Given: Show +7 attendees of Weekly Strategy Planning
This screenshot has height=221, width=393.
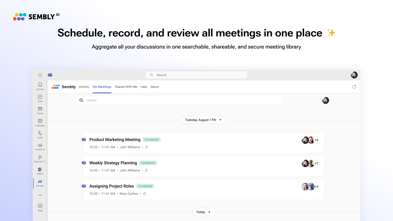Looking at the screenshot, I should tap(316, 163).
